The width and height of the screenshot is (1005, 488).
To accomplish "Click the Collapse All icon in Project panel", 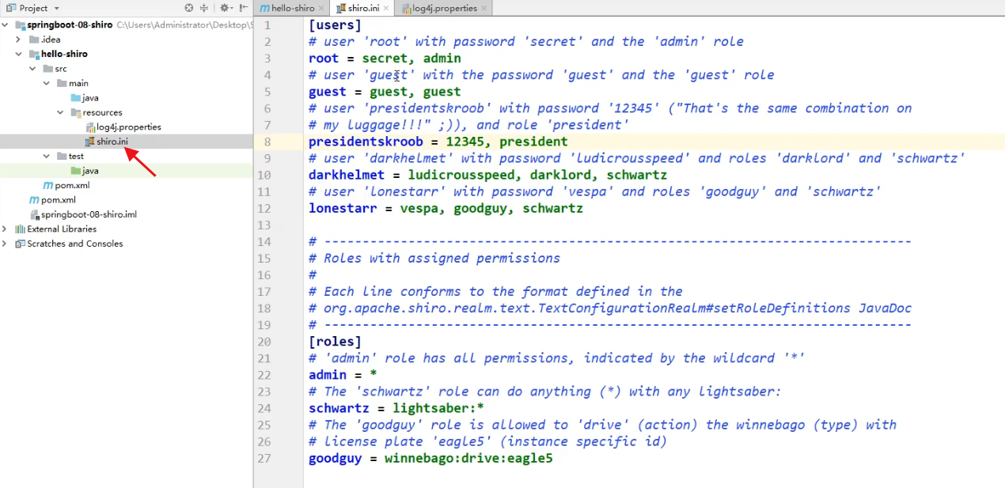I will [x=204, y=8].
